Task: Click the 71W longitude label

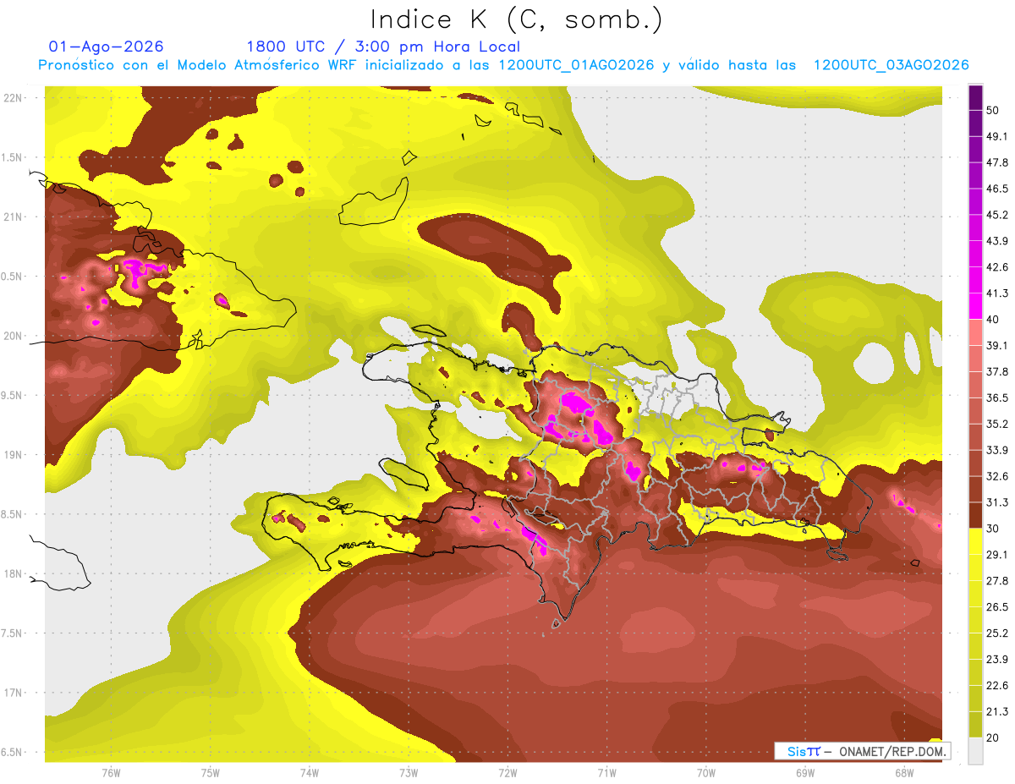Action: (606, 773)
